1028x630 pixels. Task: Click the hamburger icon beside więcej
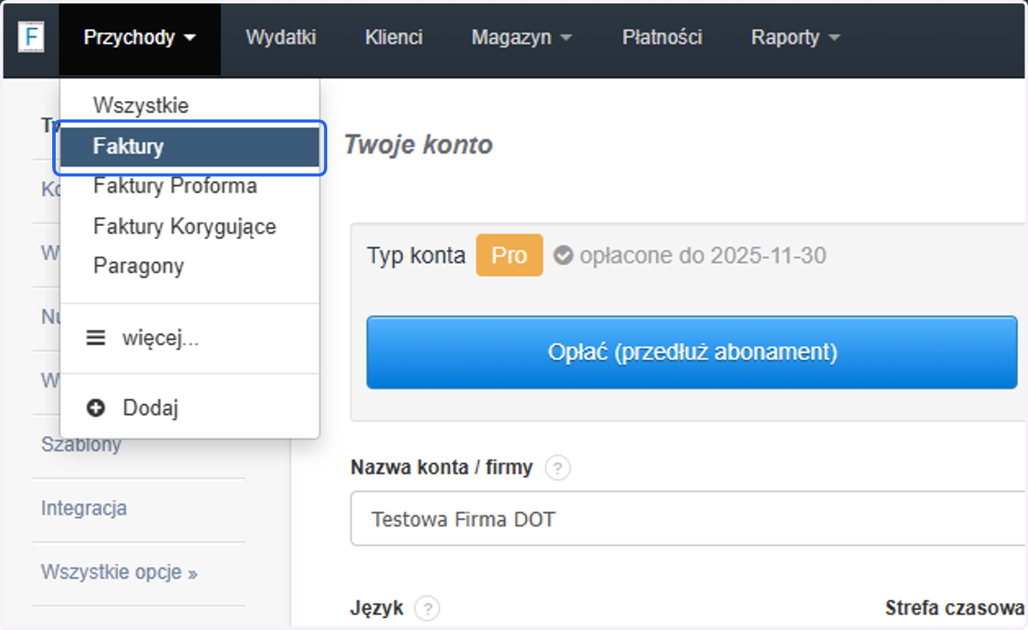pyautogui.click(x=96, y=339)
